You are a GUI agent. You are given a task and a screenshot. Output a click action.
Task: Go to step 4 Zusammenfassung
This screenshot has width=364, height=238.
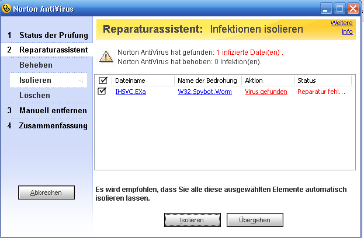click(x=47, y=125)
